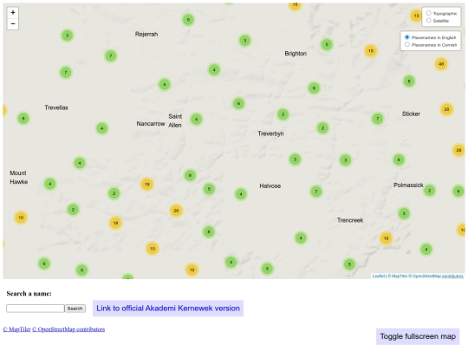
Task: Click the Sticker placename label
Action: 411,114
